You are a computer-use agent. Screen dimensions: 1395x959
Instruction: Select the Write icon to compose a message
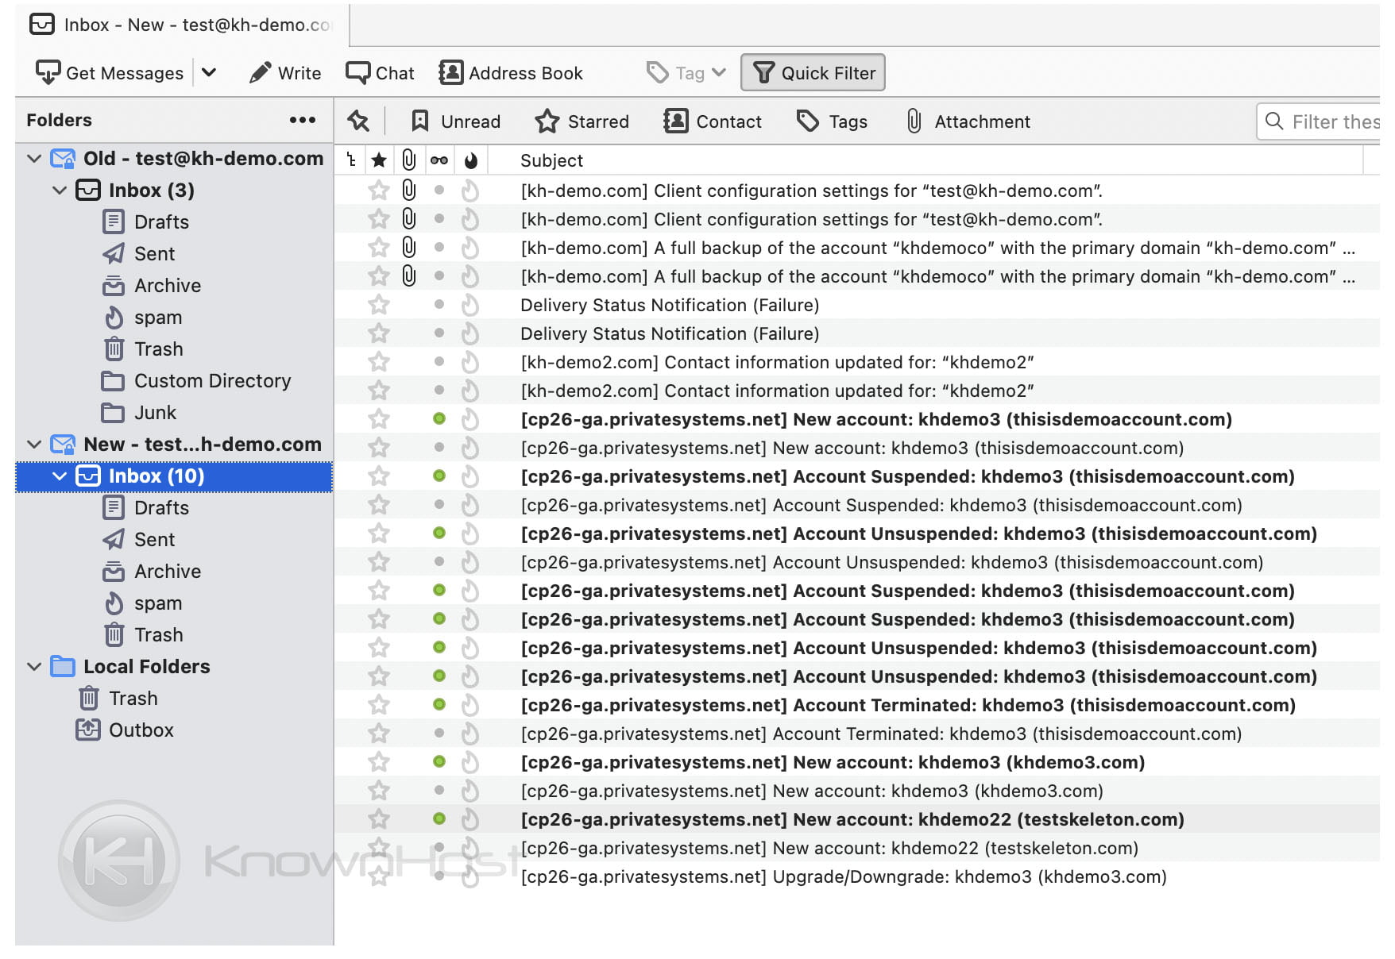pos(284,72)
